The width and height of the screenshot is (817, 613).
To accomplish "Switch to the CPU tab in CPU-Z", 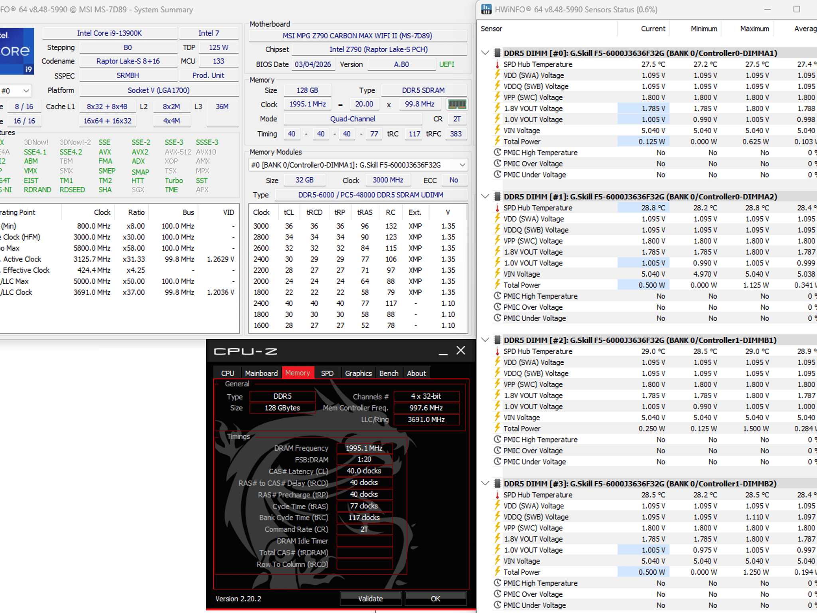I will pyautogui.click(x=227, y=373).
